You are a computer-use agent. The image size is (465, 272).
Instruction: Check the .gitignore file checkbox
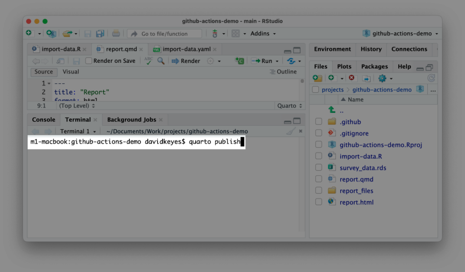(318, 133)
